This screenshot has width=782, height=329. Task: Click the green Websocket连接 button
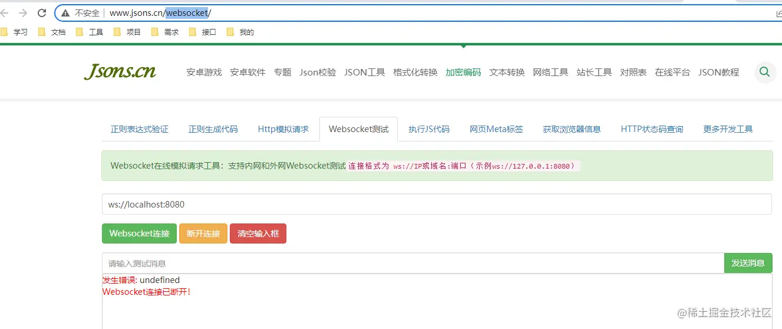[139, 233]
